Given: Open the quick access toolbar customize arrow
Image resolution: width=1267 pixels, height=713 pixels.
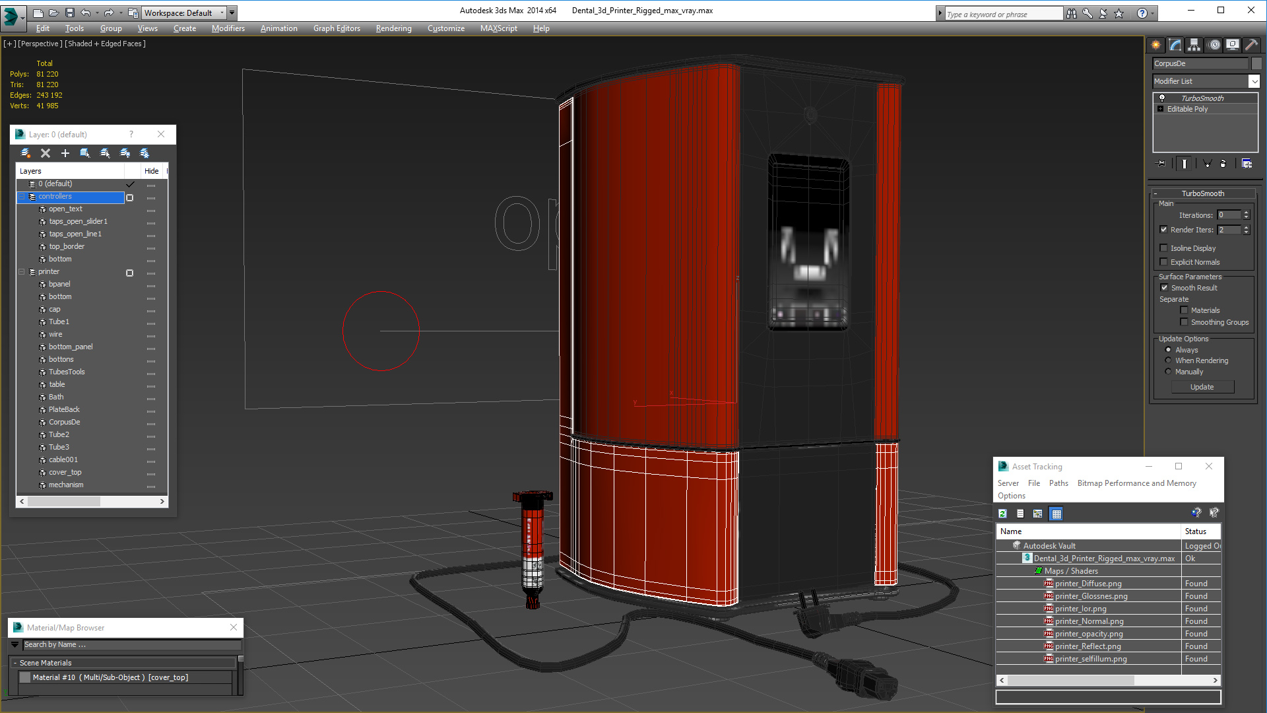Looking at the screenshot, I should (232, 13).
